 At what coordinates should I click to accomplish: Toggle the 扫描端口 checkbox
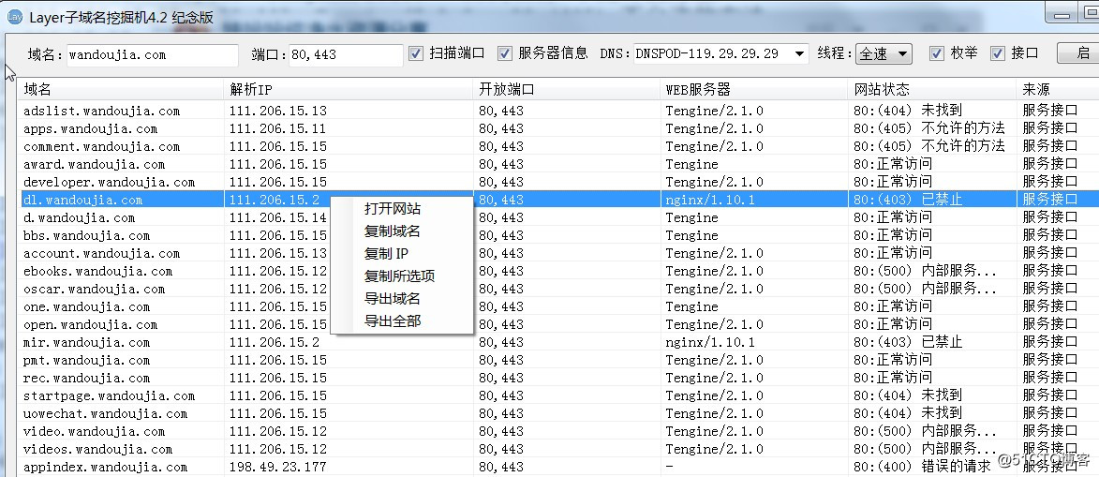(416, 53)
